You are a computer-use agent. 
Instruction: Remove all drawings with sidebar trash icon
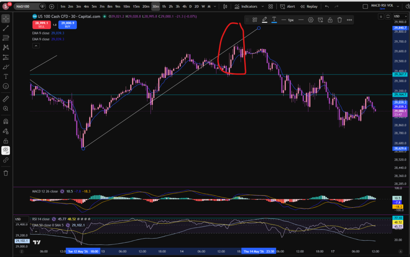tap(6, 173)
